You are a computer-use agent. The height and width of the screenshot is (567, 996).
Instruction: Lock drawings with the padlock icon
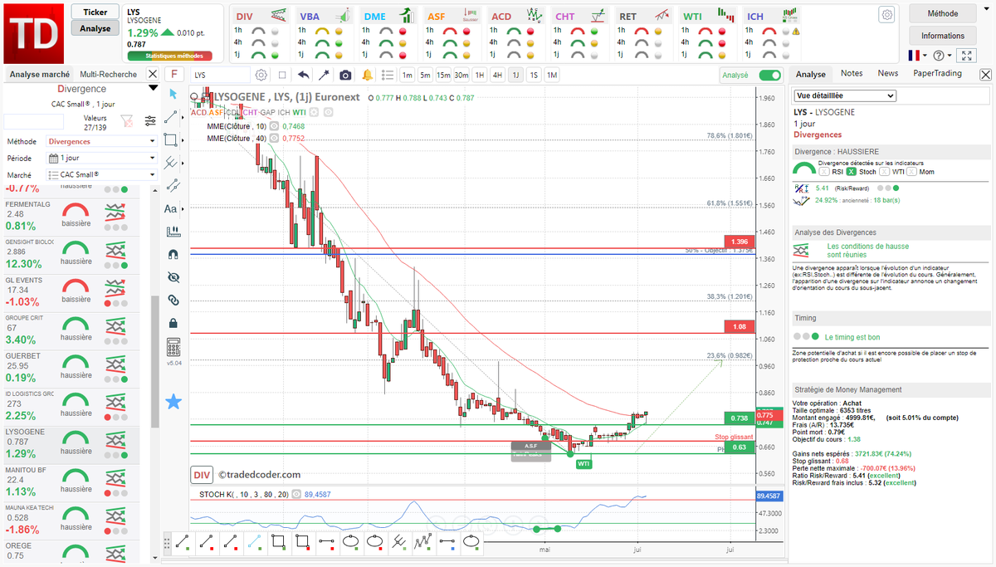click(173, 323)
